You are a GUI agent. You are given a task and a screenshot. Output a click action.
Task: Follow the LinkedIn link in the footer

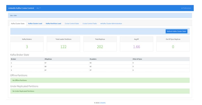102,103
